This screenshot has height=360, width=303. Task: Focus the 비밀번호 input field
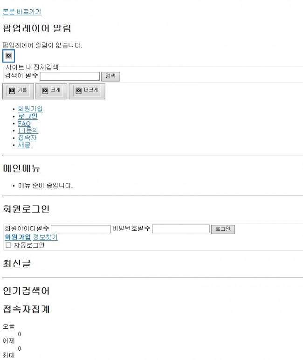[x=181, y=229]
